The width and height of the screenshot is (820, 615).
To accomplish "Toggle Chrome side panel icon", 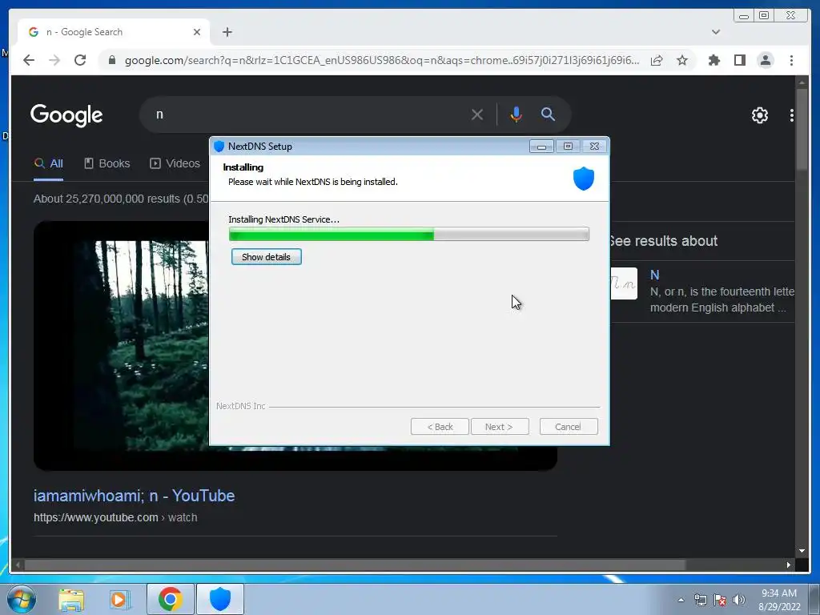I will pos(739,60).
